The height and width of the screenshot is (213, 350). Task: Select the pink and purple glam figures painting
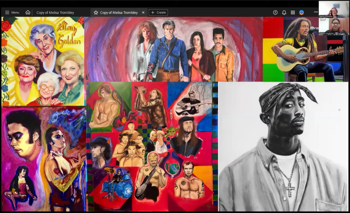click(x=44, y=159)
